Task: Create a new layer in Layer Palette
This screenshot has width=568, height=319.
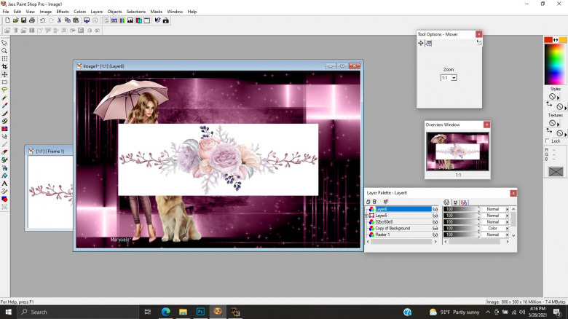Action: 369,202
